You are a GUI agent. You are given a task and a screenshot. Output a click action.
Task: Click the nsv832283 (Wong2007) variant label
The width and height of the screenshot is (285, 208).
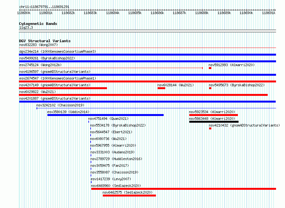[38, 45]
